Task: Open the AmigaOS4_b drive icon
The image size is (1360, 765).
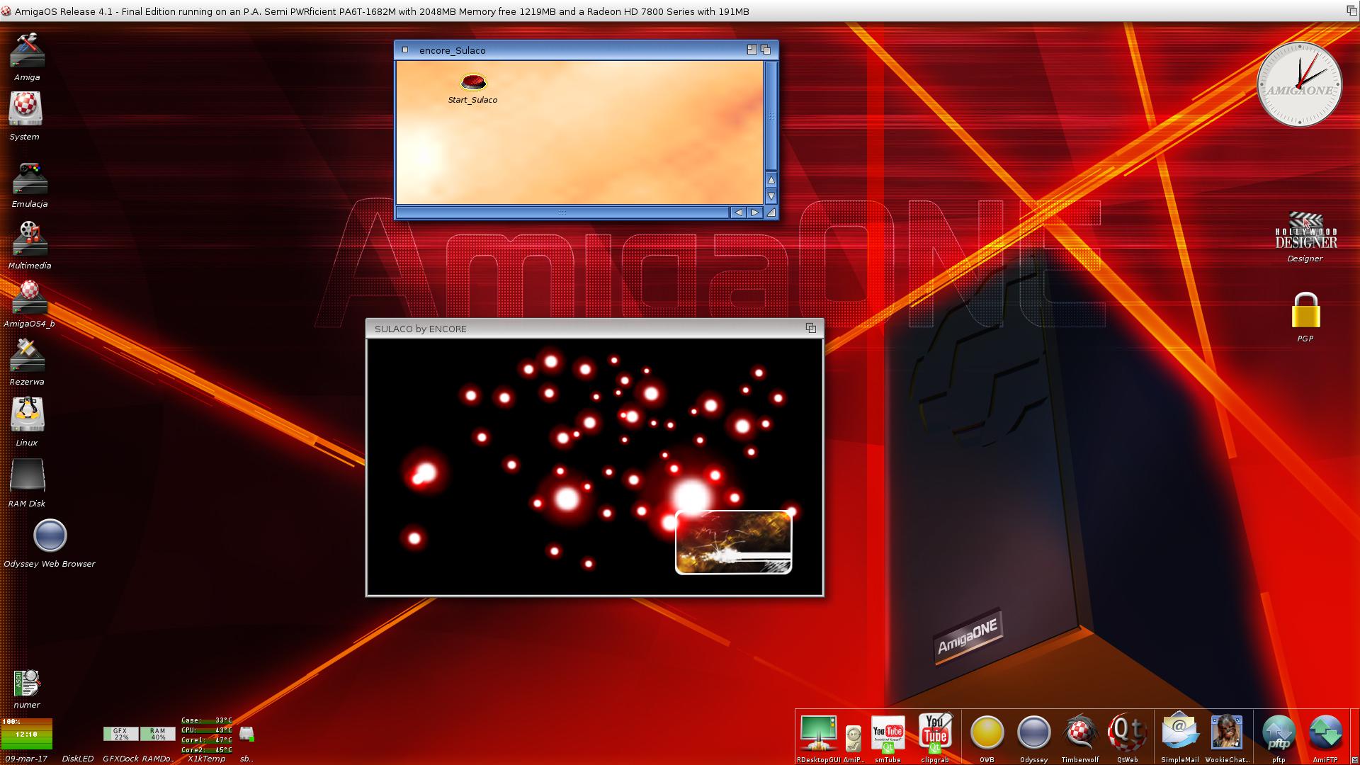Action: pyautogui.click(x=29, y=297)
